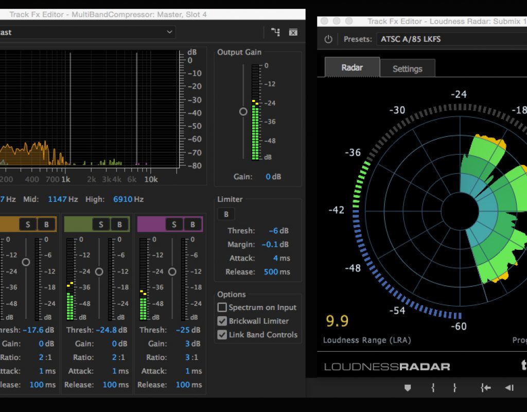Click the Loudness Range value 9.9
The height and width of the screenshot is (412, 527).
coord(337,321)
